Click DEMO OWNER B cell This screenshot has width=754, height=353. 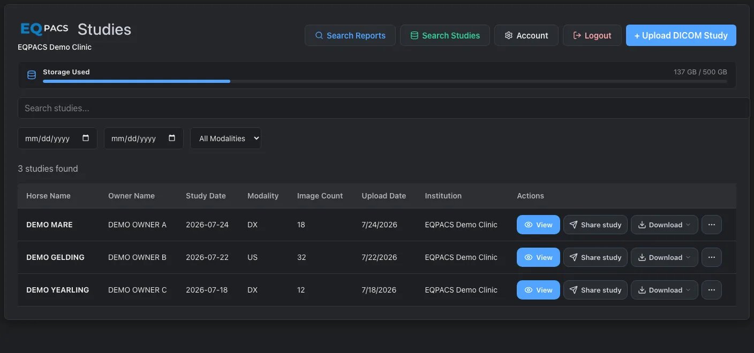[x=137, y=257]
